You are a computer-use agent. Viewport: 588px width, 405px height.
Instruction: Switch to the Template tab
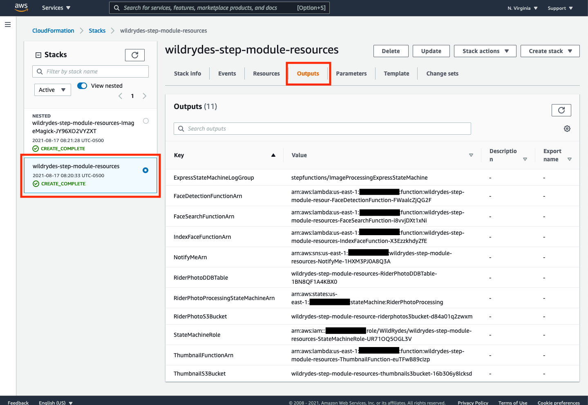[x=396, y=73]
